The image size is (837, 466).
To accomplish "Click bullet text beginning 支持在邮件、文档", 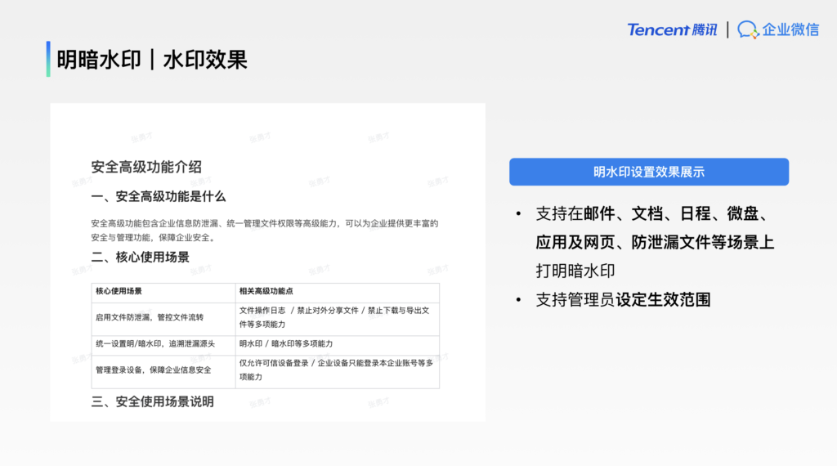I will (655, 242).
